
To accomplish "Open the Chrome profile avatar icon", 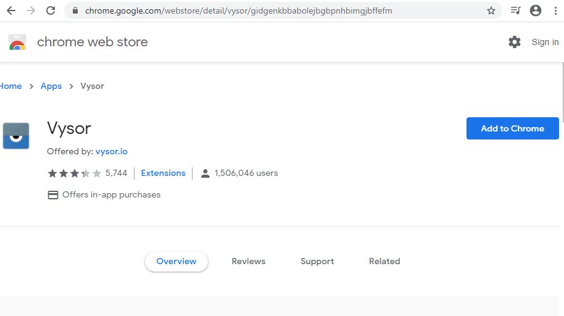I will 536,10.
